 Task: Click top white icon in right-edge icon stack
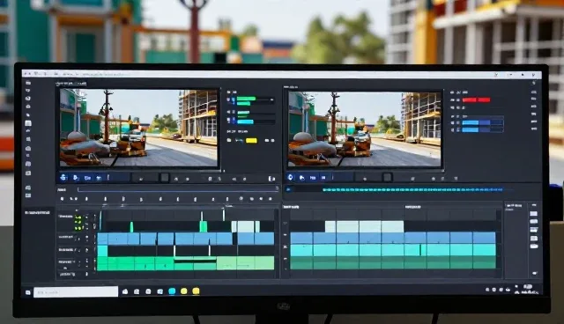[x=534, y=214]
